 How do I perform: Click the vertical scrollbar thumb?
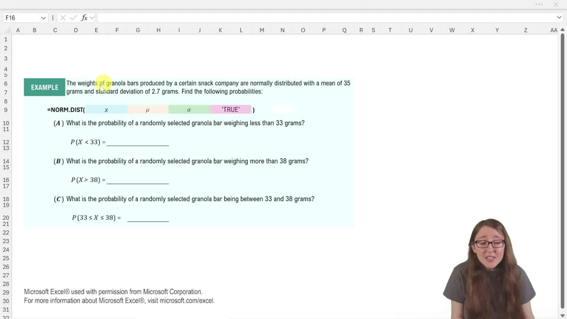coord(562,170)
